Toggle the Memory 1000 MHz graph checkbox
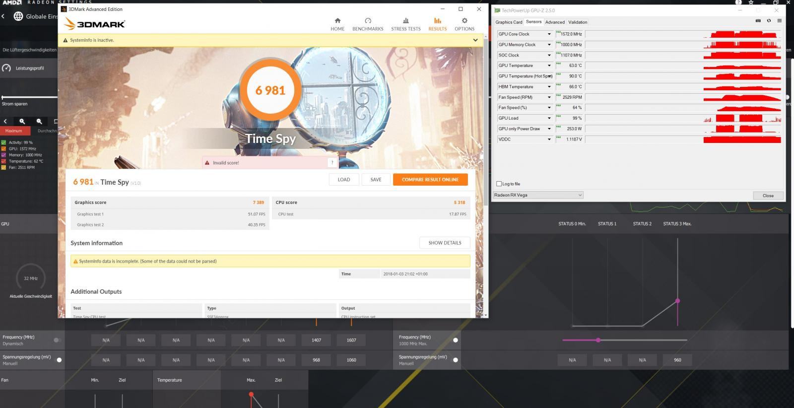 (x=4, y=155)
